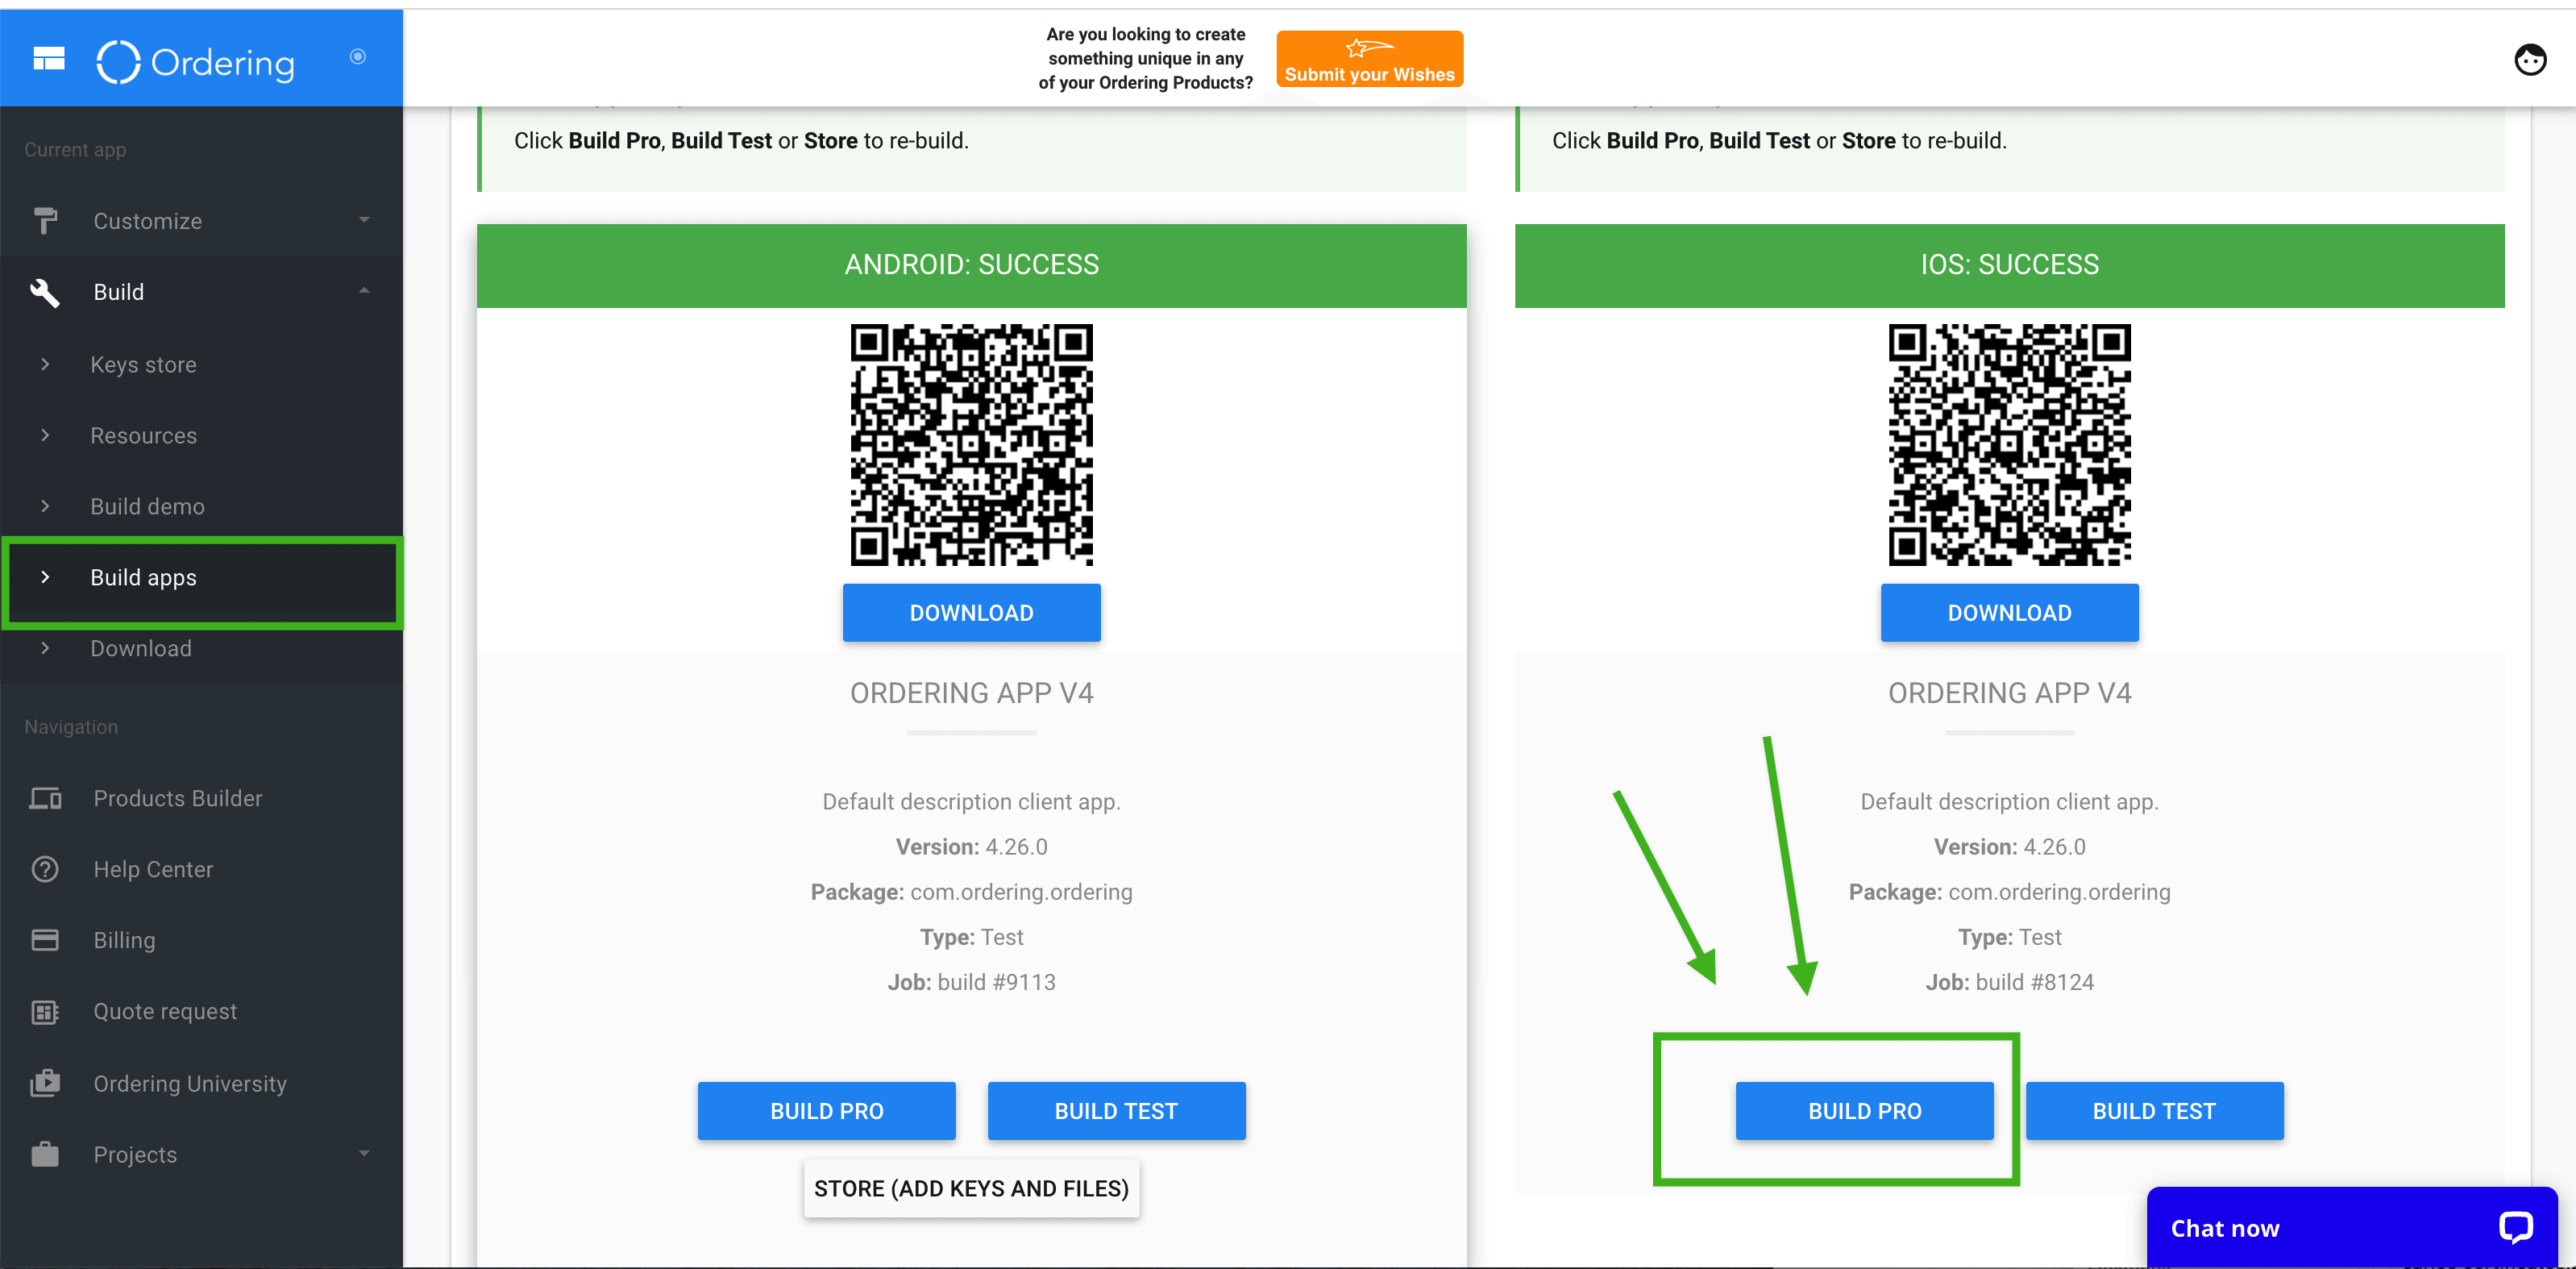Click the Submit your Wishes button
The height and width of the screenshot is (1269, 2576).
pos(1369,60)
